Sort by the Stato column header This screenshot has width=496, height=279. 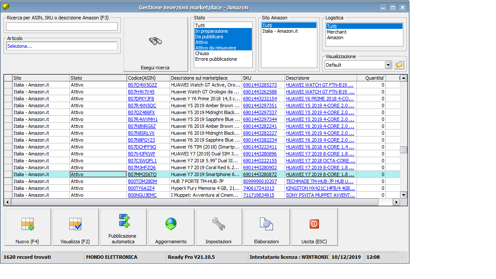[98, 78]
